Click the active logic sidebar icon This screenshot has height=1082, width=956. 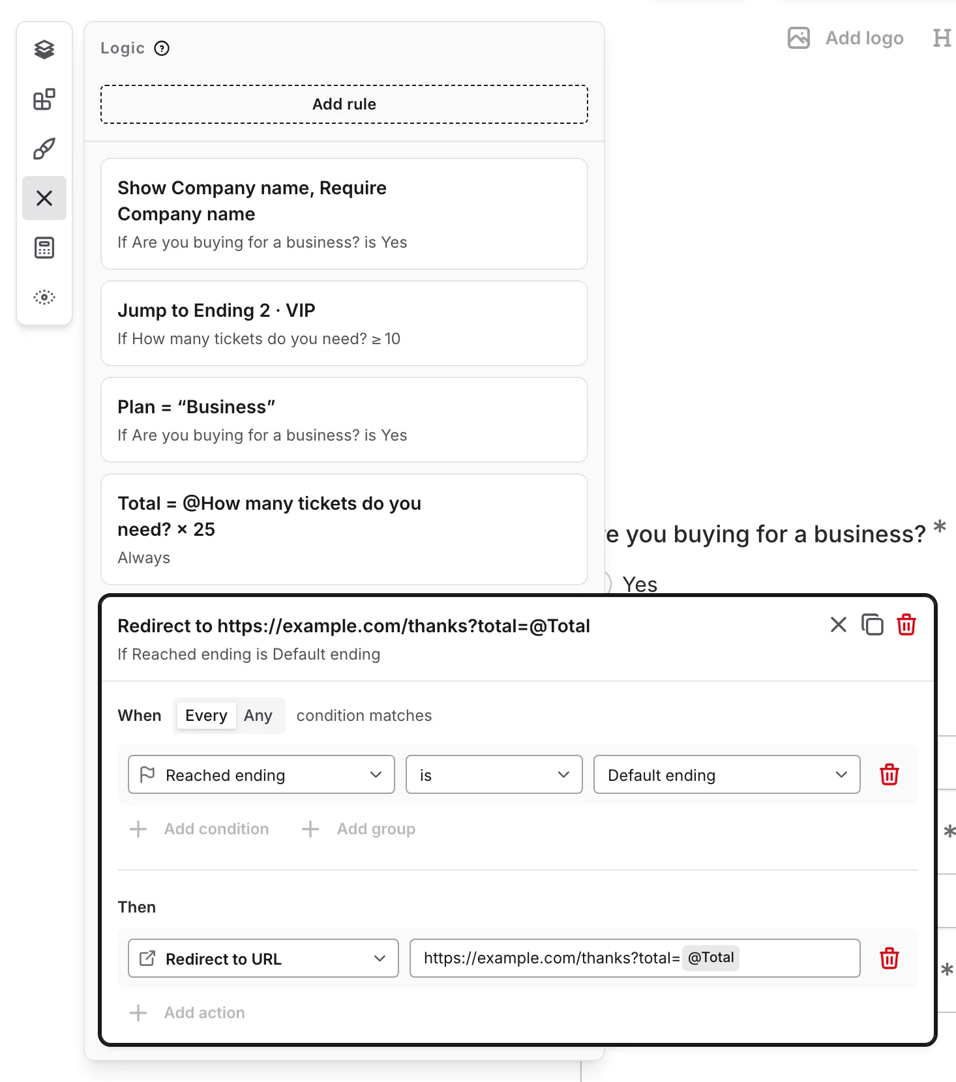pos(44,198)
